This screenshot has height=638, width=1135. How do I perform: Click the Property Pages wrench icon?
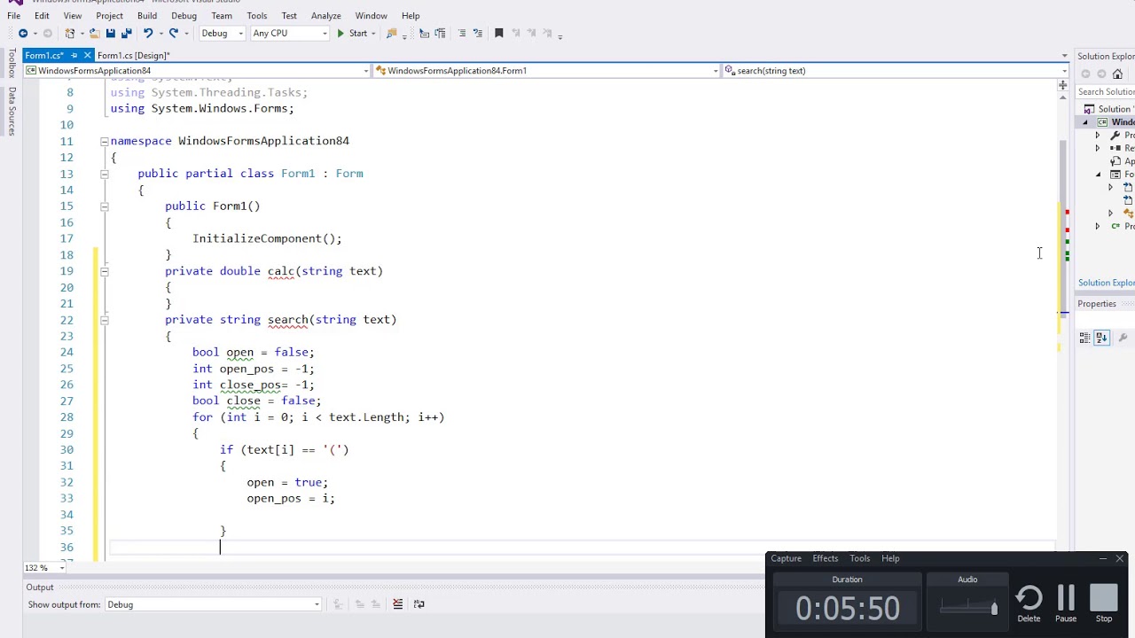point(1123,338)
